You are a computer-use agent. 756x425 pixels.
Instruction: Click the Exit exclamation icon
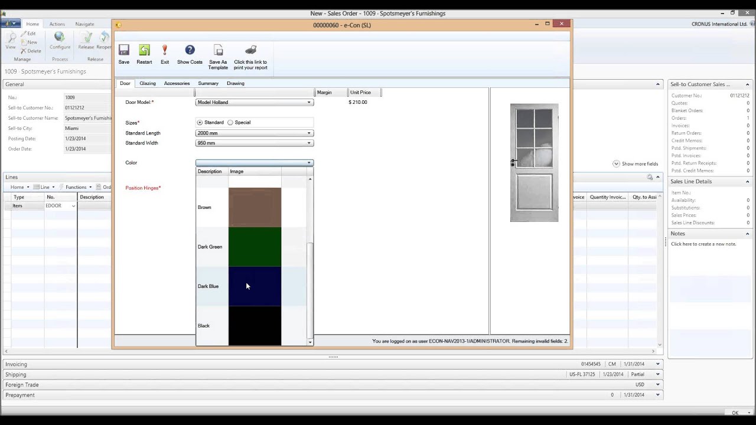pyautogui.click(x=165, y=50)
